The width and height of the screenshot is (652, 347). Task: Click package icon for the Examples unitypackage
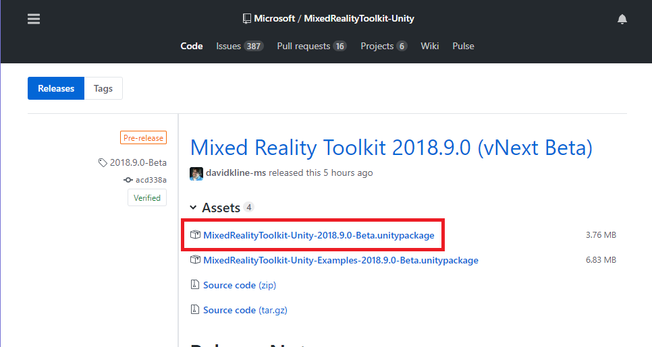(195, 260)
